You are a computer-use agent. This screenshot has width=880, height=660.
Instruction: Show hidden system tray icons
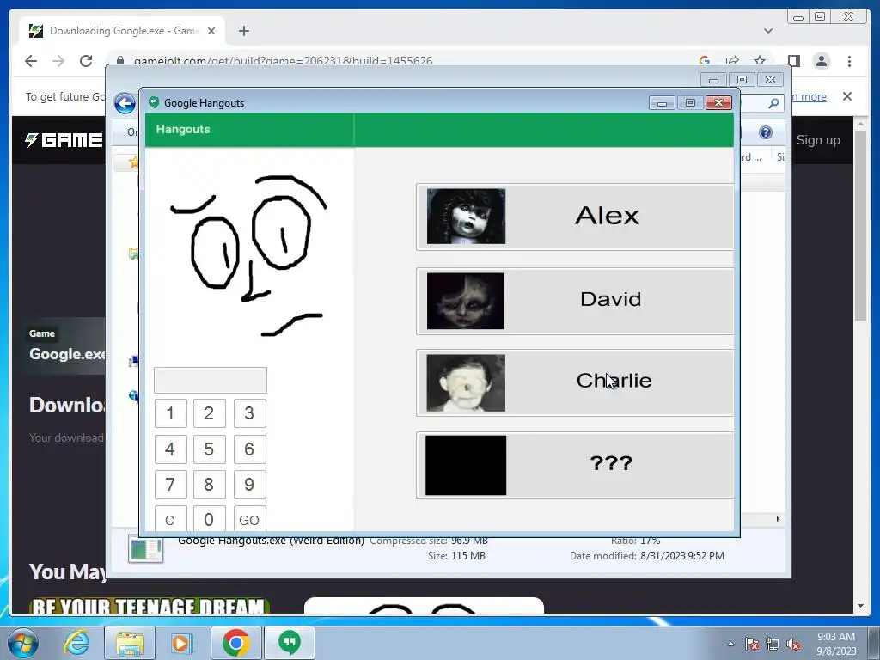[730, 644]
